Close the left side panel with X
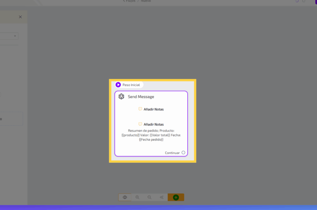The height and width of the screenshot is (210, 317). click(20, 17)
